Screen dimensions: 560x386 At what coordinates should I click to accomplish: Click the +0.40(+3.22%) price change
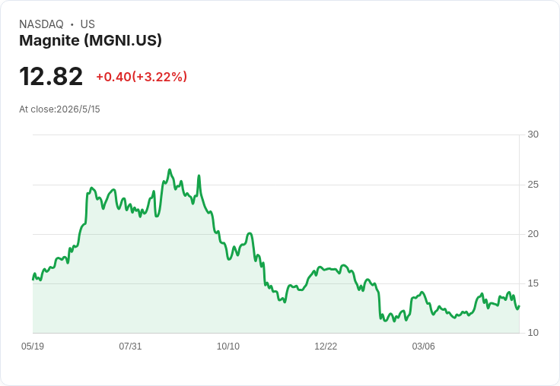point(142,77)
